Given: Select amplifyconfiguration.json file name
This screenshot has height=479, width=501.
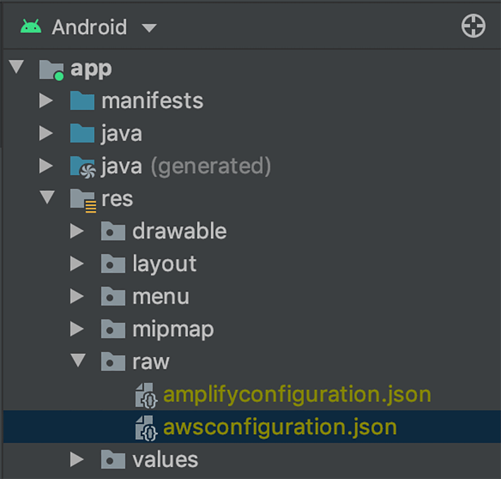Looking at the screenshot, I should [x=297, y=395].
